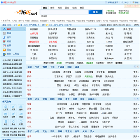Click the set-as-homepage icon at top left
Screen dimensions: 140x140
point(2,2)
